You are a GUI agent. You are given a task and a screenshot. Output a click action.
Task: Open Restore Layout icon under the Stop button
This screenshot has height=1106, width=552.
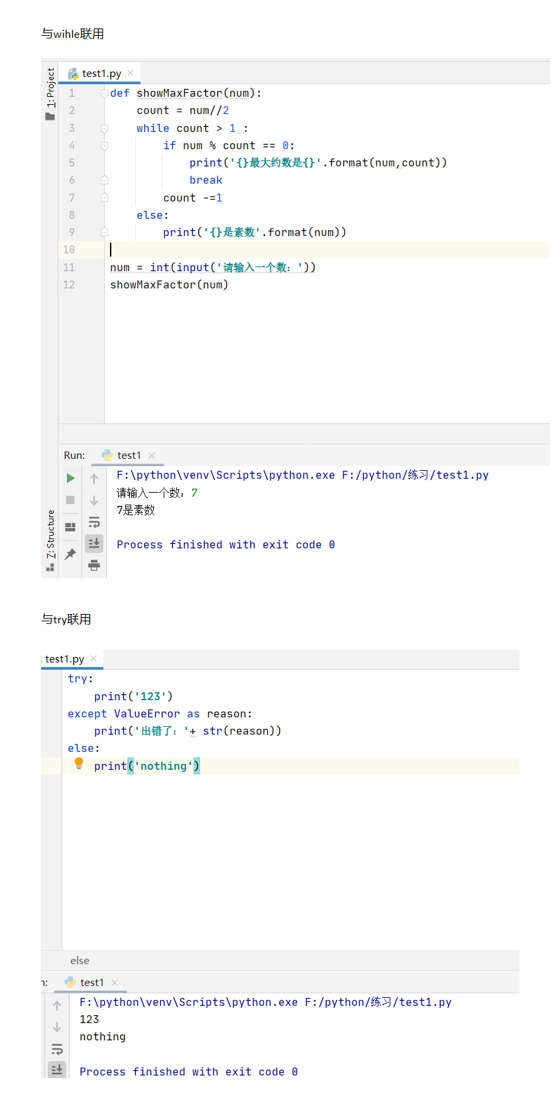[70, 527]
